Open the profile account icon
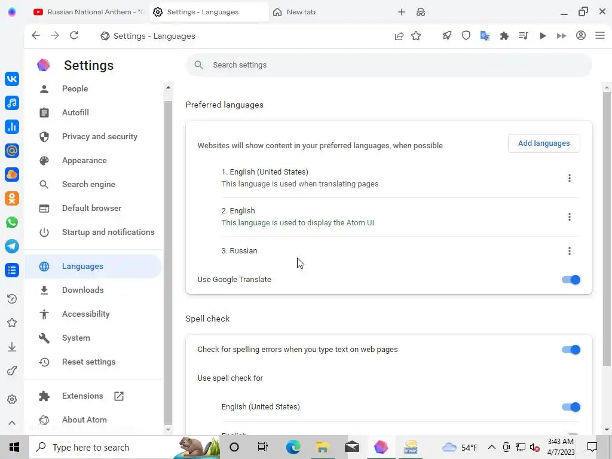This screenshot has width=612, height=459. 581,35
